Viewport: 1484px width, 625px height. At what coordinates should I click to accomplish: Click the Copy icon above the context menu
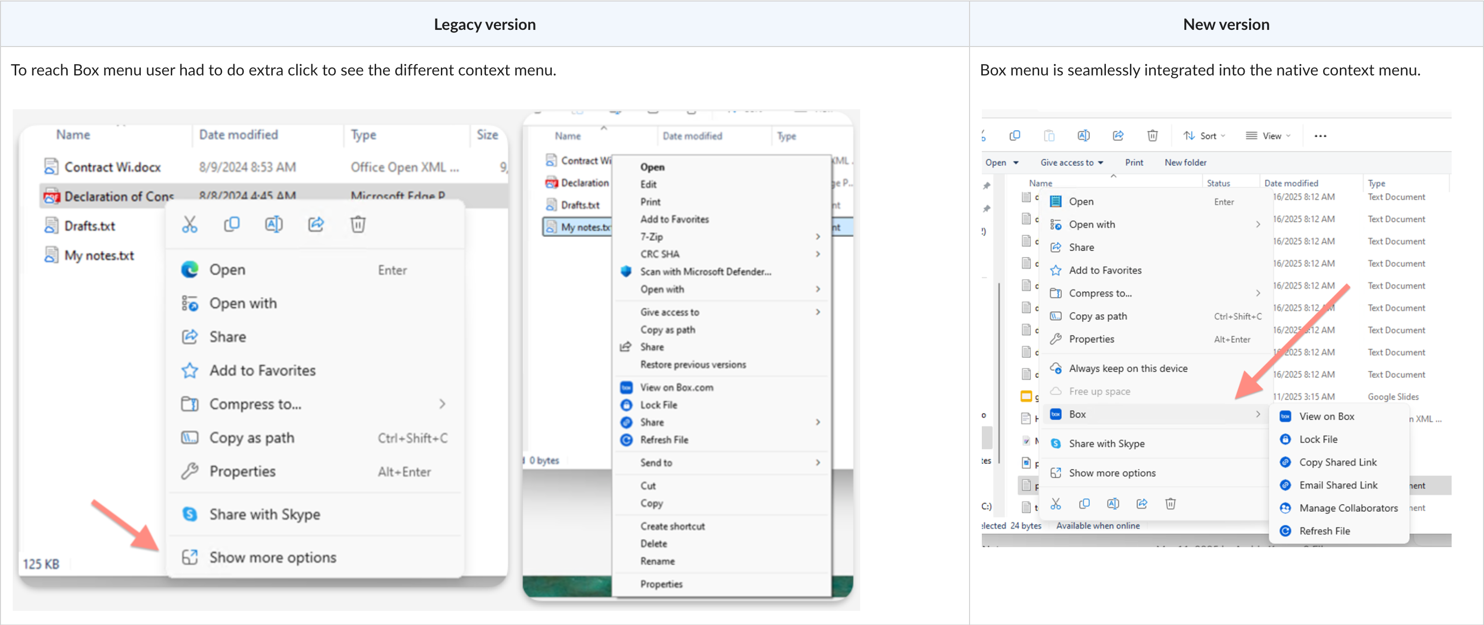click(x=232, y=224)
